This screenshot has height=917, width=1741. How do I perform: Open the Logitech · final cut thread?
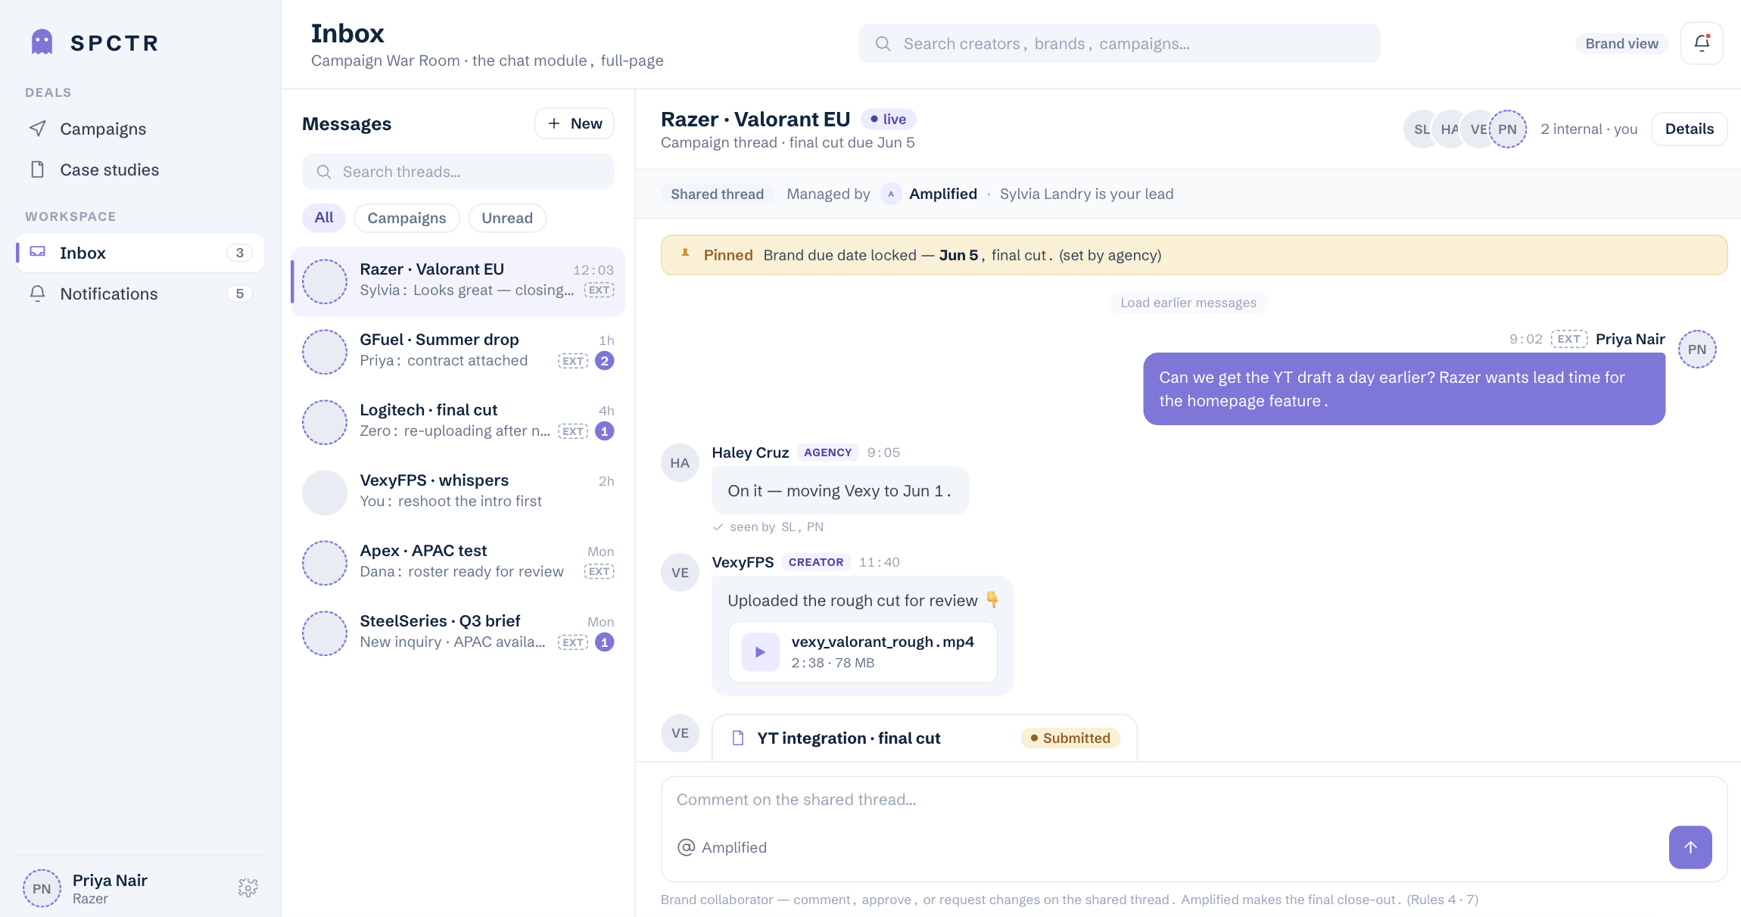(x=458, y=421)
